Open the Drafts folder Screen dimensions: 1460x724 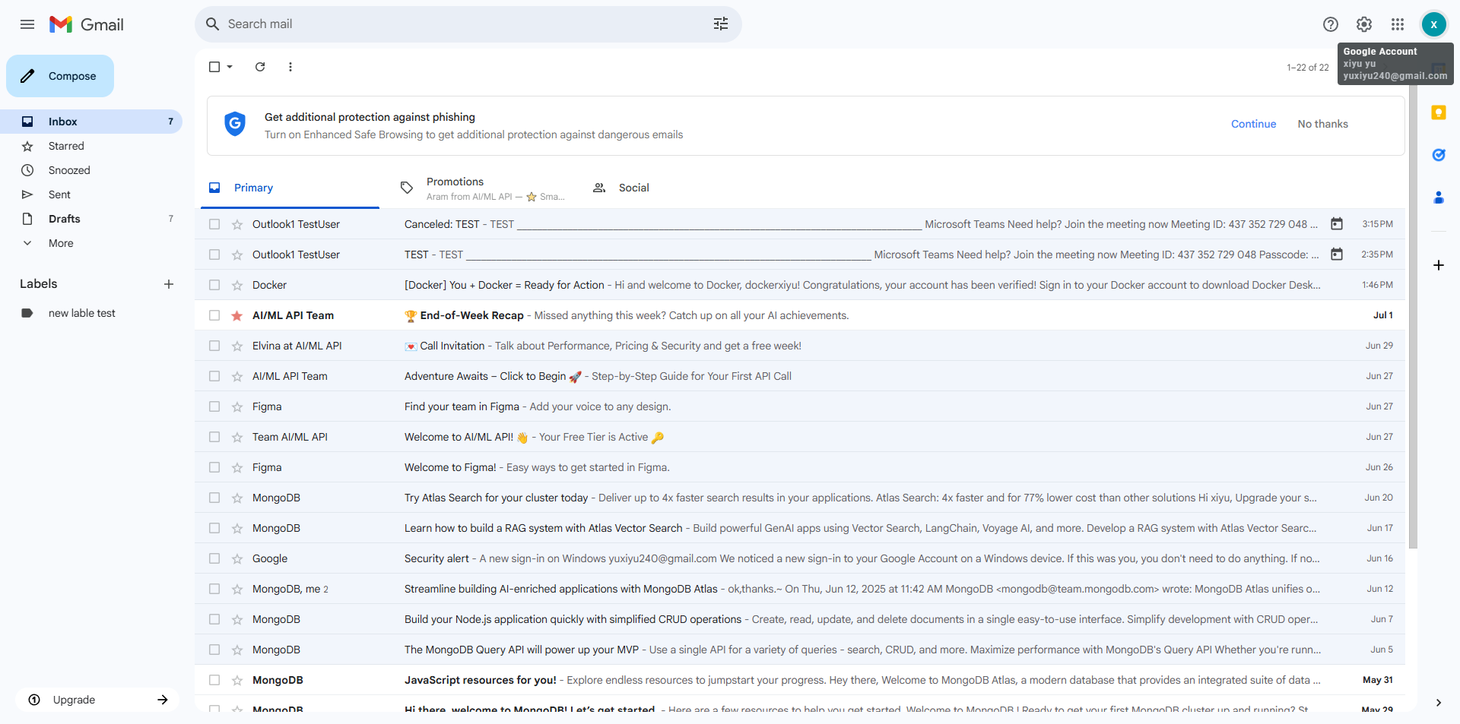coord(91,219)
